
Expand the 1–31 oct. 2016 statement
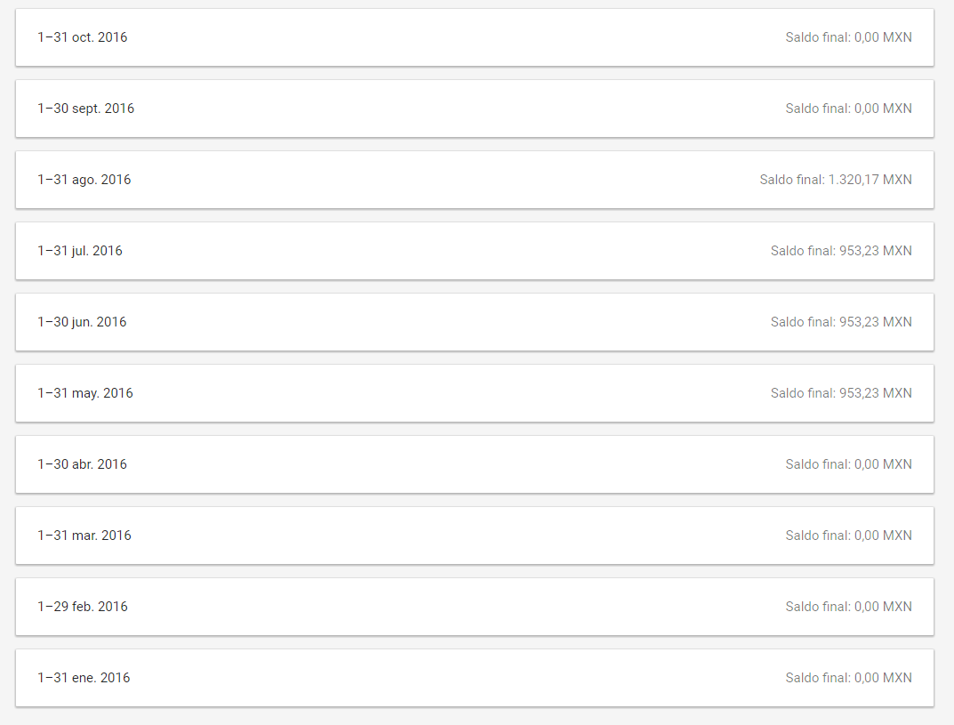click(x=475, y=37)
